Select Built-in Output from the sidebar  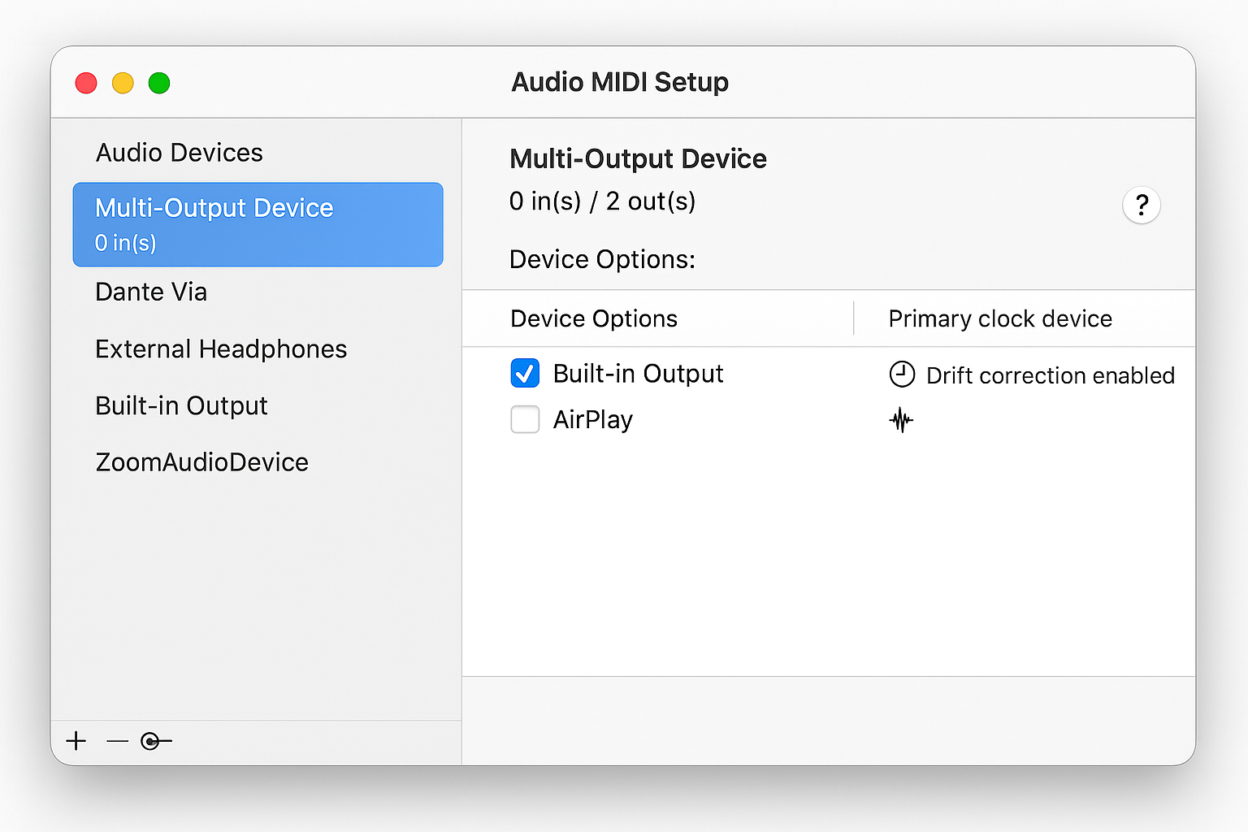[181, 405]
